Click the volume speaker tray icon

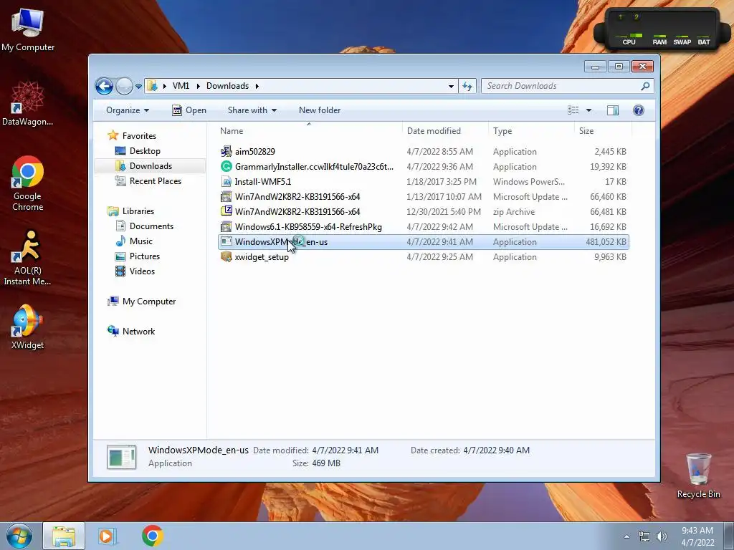point(662,536)
